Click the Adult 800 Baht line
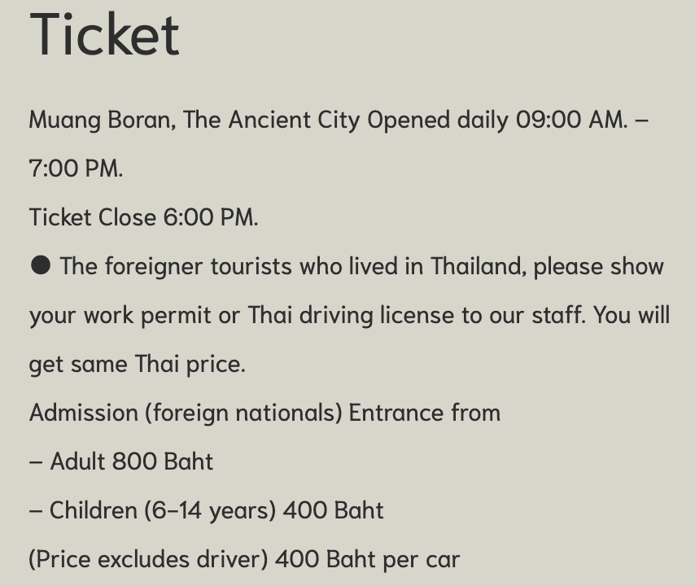Viewport: 695px width, 586px height. tap(121, 461)
